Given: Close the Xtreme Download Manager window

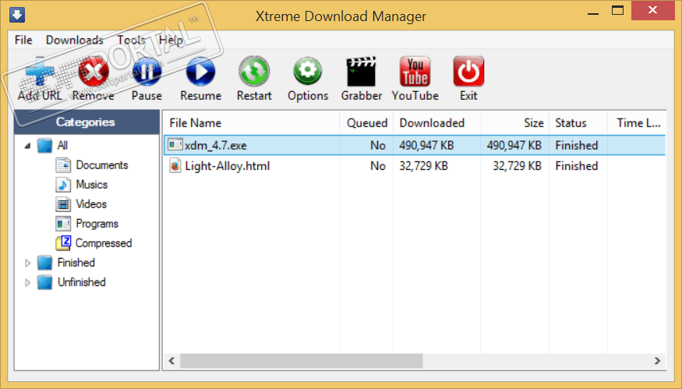Looking at the screenshot, I should click(x=652, y=10).
